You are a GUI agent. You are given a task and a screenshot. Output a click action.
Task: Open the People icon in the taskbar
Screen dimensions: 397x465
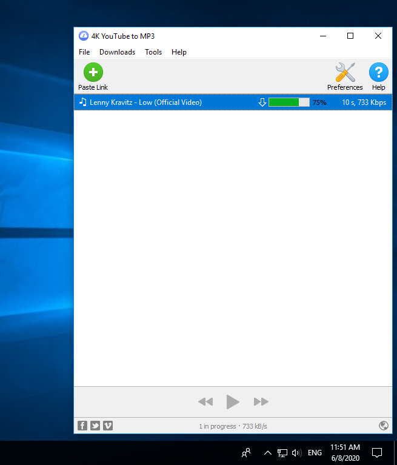pyautogui.click(x=246, y=452)
